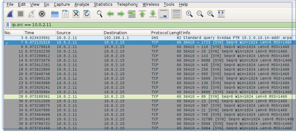Open the Telephony menu
The width and height of the screenshot is (296, 134).
(x=127, y=4)
